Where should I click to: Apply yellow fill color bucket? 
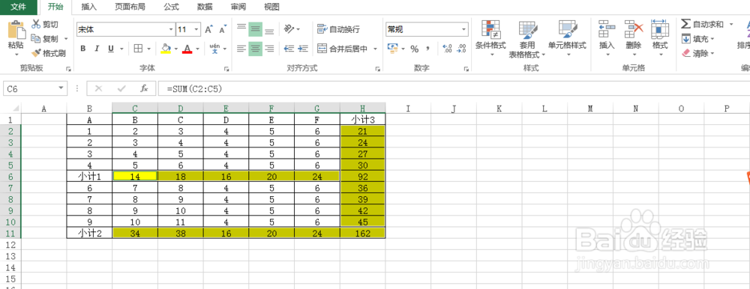166,48
